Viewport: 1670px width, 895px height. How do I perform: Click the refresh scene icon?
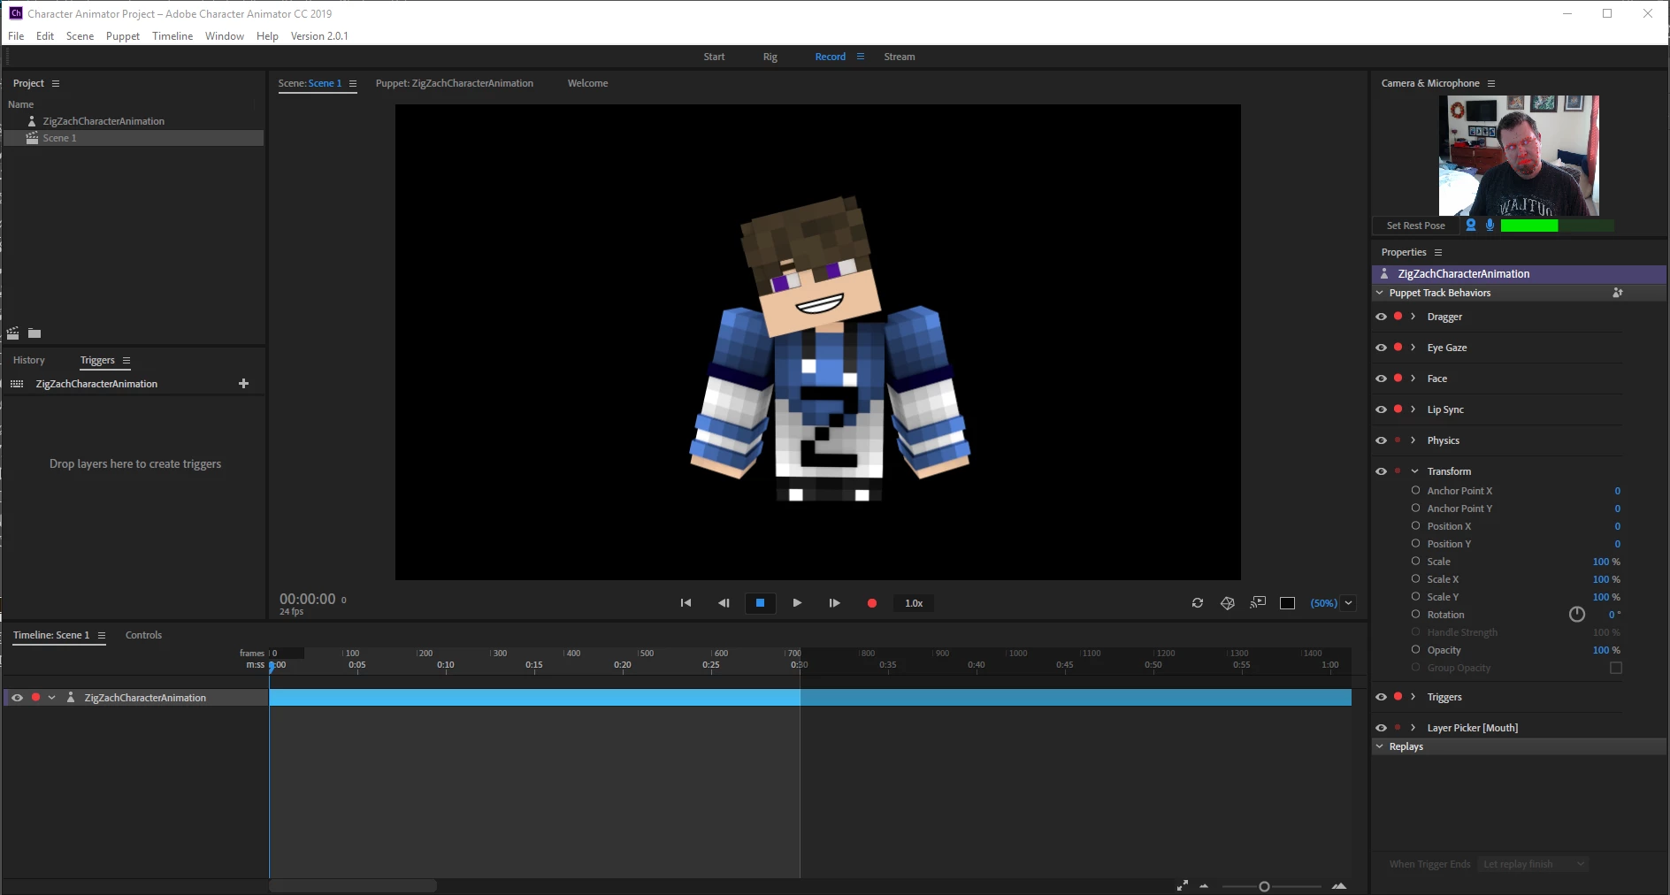tap(1198, 603)
